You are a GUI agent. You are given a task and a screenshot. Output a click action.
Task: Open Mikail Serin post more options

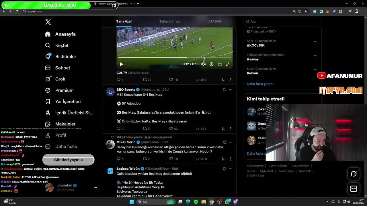point(231,142)
